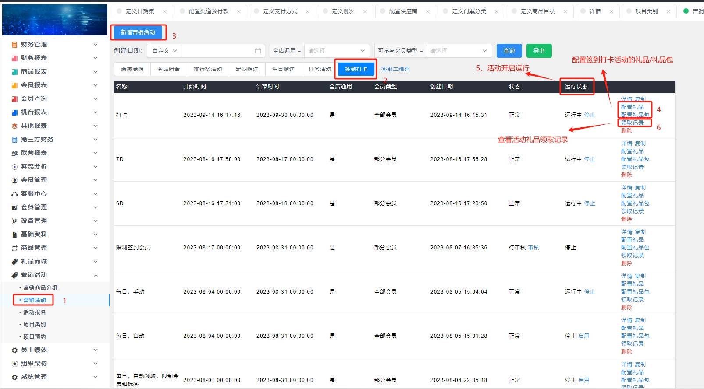Expand the 会员管理 menu chevron
This screenshot has height=389, width=704.
(x=96, y=180)
